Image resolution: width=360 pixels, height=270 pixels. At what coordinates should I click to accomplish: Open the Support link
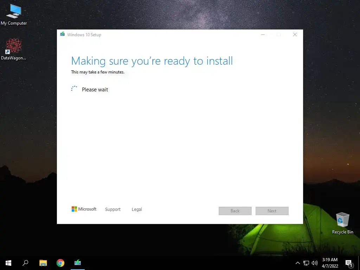pyautogui.click(x=113, y=210)
